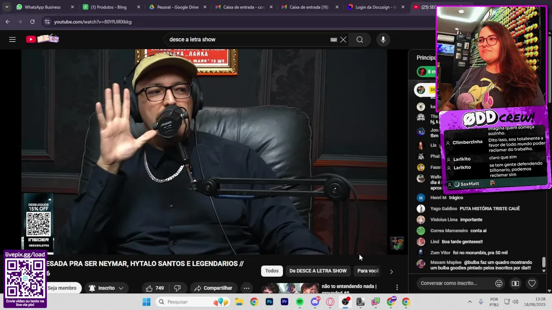The width and height of the screenshot is (552, 310).
Task: Open the Opera browser taskbar icon
Action: tap(330, 302)
